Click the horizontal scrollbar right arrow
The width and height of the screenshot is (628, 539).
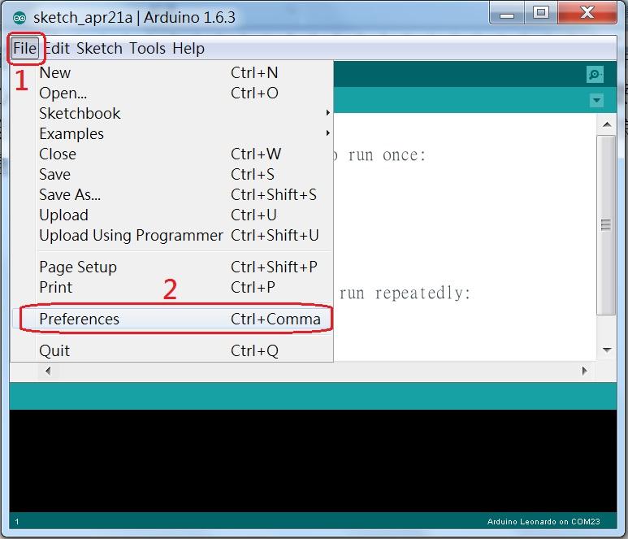tap(584, 371)
